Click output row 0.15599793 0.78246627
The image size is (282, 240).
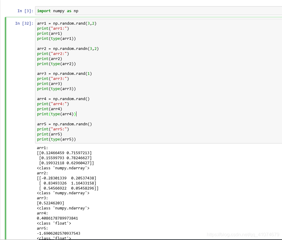pyautogui.click(x=65, y=158)
